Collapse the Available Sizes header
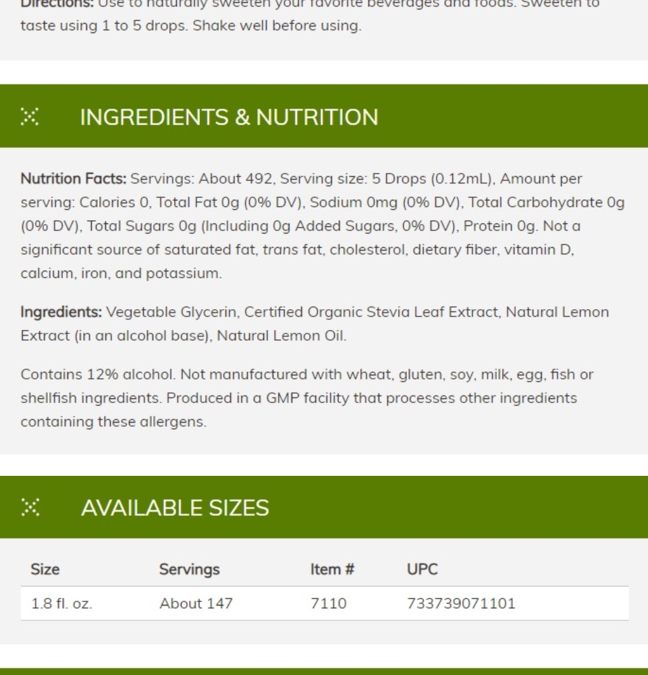This screenshot has width=648, height=675. 324,507
